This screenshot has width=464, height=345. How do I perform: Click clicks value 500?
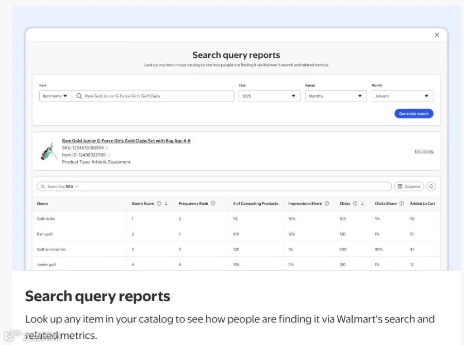click(343, 250)
